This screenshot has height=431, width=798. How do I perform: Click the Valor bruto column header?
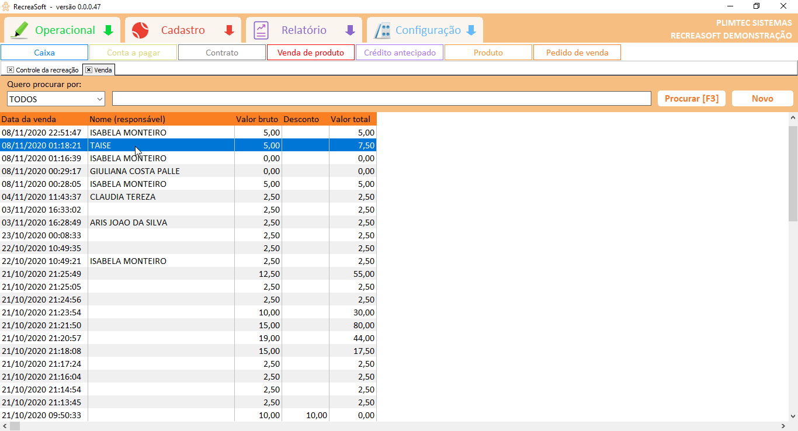(258, 119)
